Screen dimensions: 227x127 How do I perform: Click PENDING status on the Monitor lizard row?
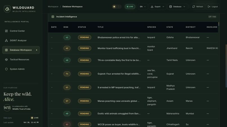click(x=84, y=48)
